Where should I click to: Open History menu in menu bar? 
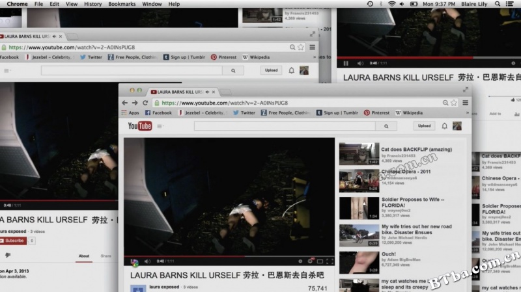pos(92,4)
